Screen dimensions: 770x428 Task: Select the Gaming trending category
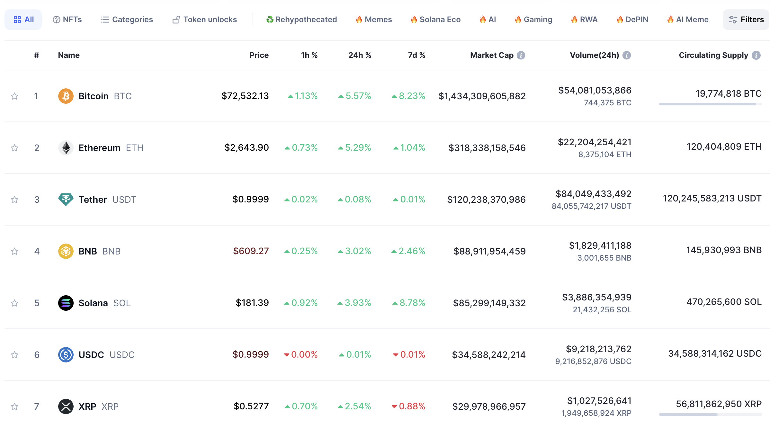533,20
